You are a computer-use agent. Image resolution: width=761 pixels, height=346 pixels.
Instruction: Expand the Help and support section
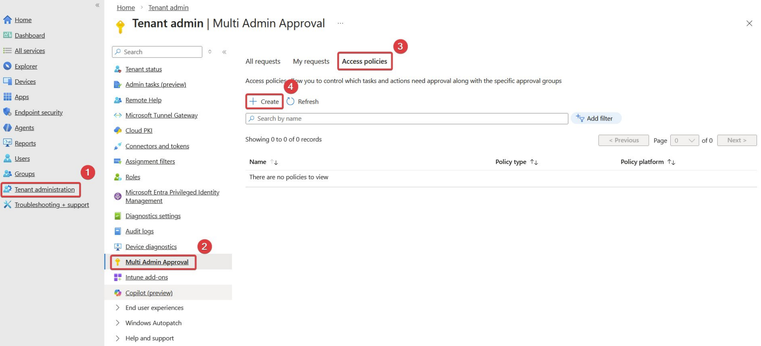118,338
